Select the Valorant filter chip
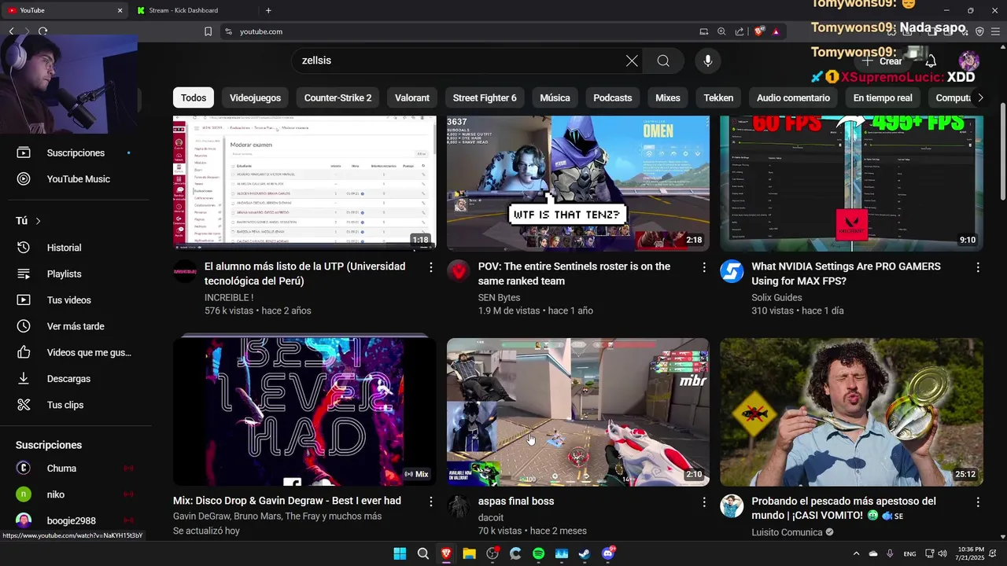The image size is (1007, 566). pos(412,97)
